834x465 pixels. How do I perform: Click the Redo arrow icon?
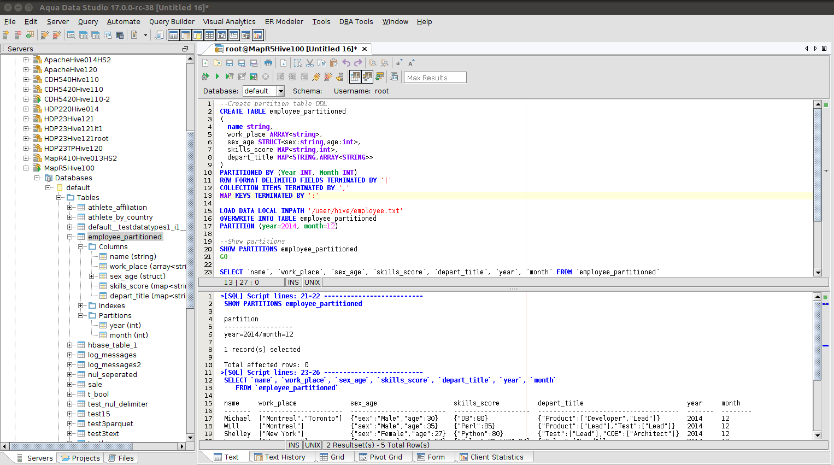(x=358, y=63)
